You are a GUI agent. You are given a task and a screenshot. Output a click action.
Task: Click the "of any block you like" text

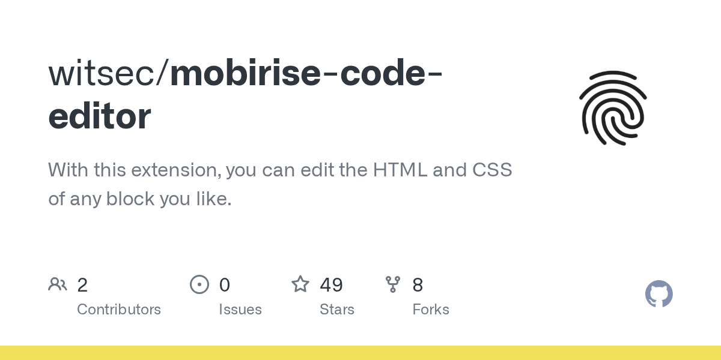click(x=139, y=199)
